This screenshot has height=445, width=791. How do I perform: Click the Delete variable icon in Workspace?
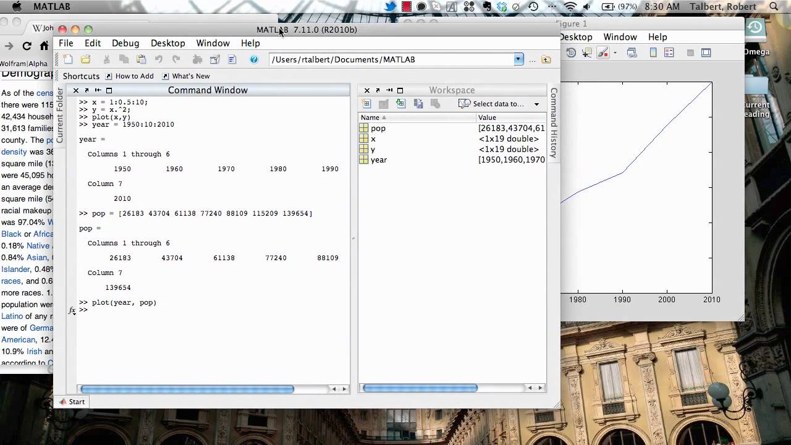tap(435, 104)
